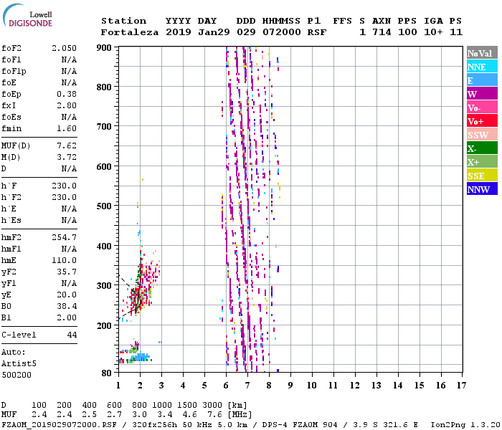The height and width of the screenshot is (430, 502).
Task: Select the X+ legend swatch
Action: pos(482,162)
